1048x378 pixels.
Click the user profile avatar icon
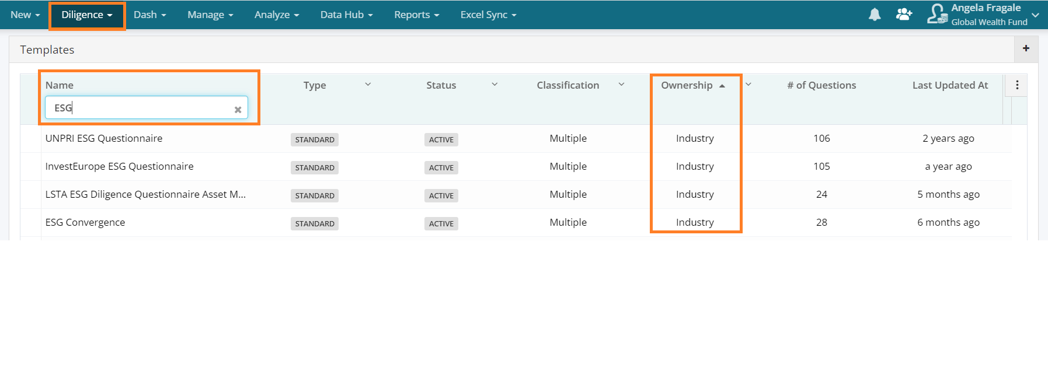coord(937,14)
